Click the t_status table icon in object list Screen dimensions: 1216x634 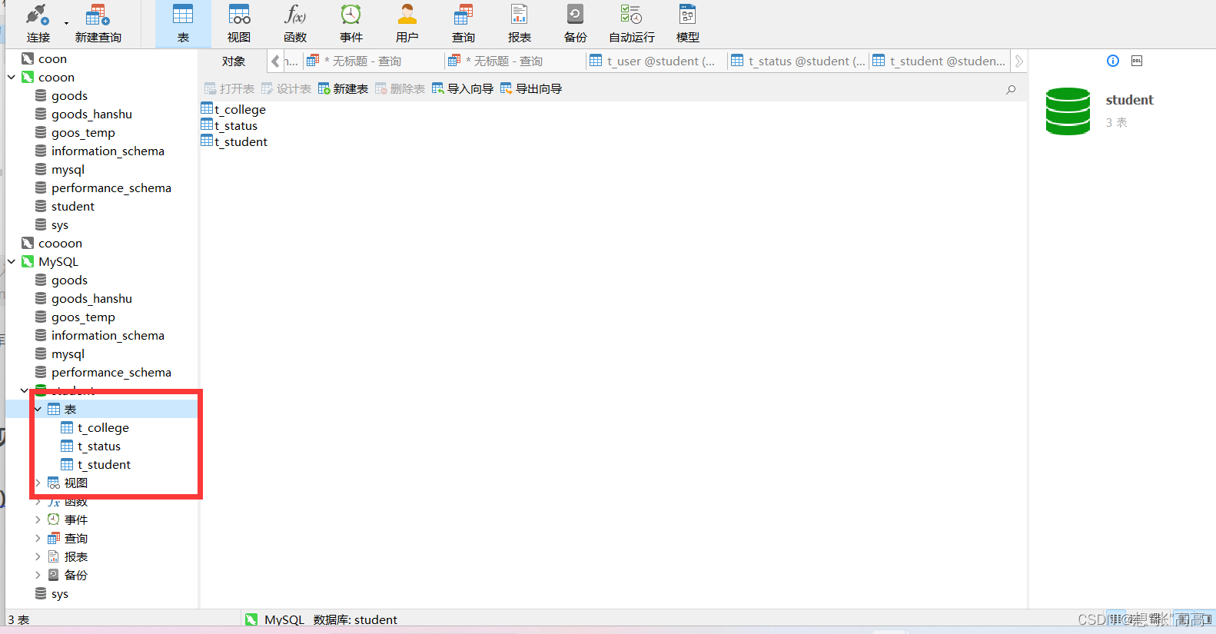click(207, 124)
